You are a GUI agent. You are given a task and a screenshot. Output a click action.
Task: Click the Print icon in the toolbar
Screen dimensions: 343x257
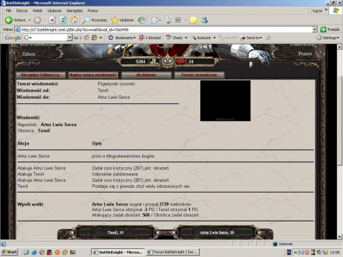click(167, 20)
